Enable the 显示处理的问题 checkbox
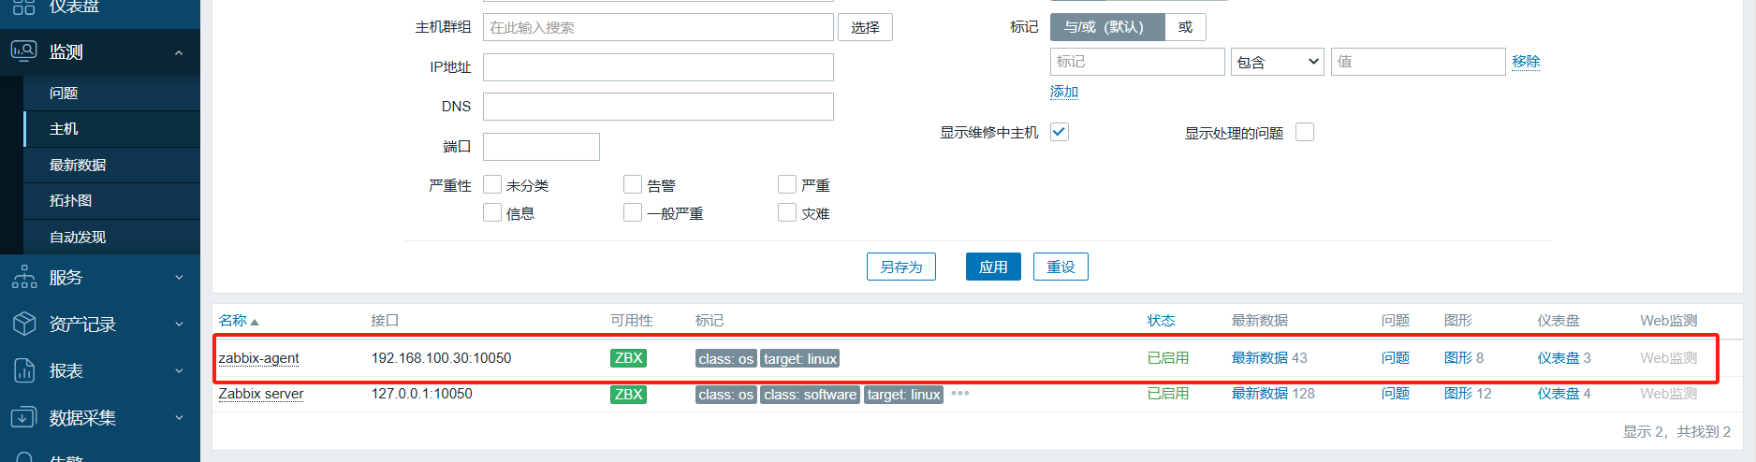Image resolution: width=1756 pixels, height=462 pixels. click(x=1305, y=132)
